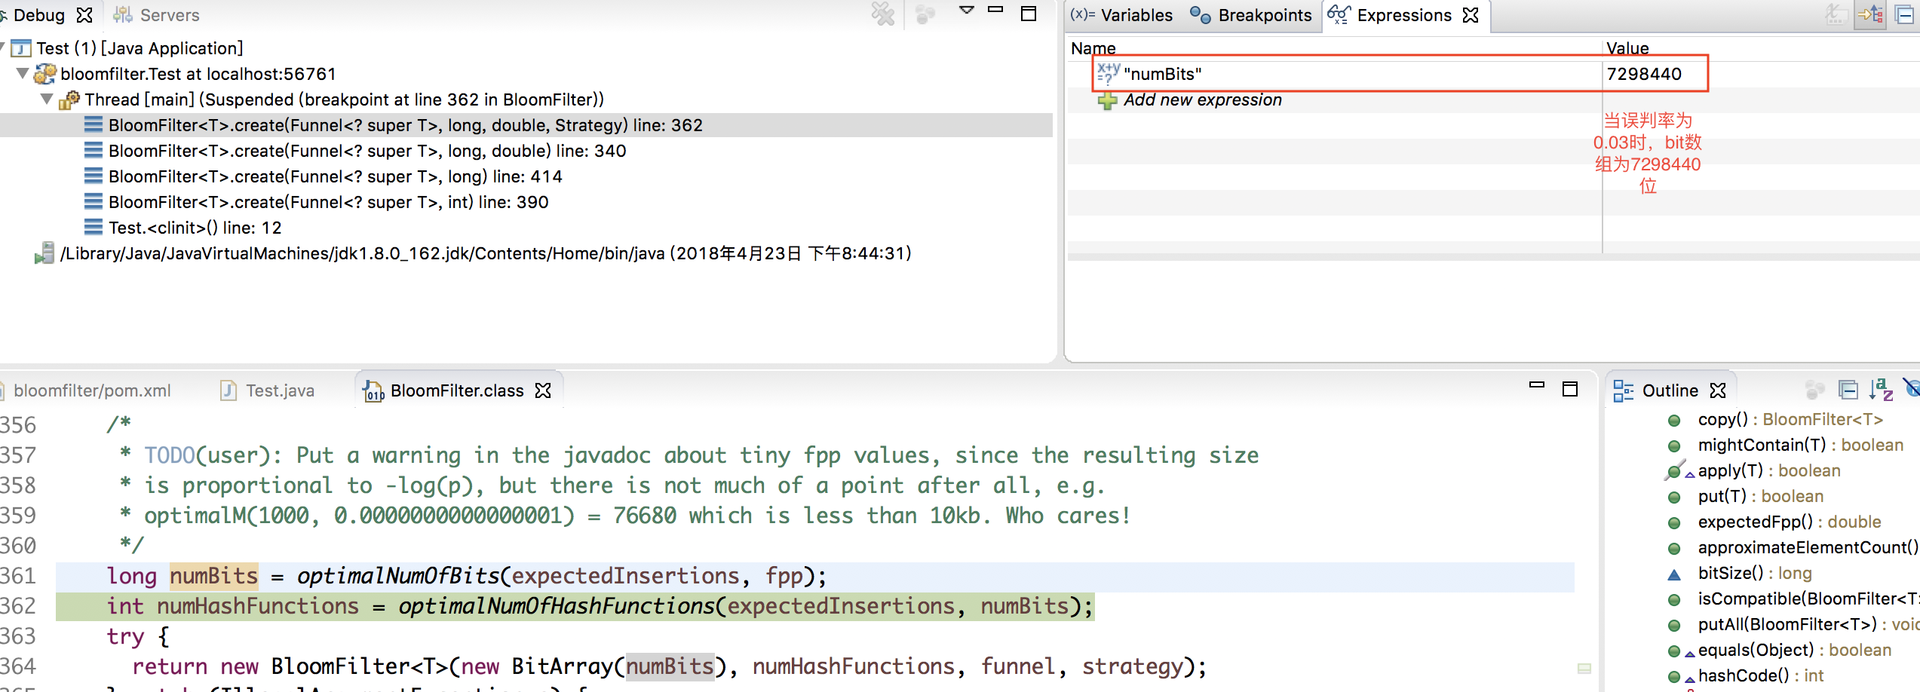Switch to the Servers tab

point(157,15)
